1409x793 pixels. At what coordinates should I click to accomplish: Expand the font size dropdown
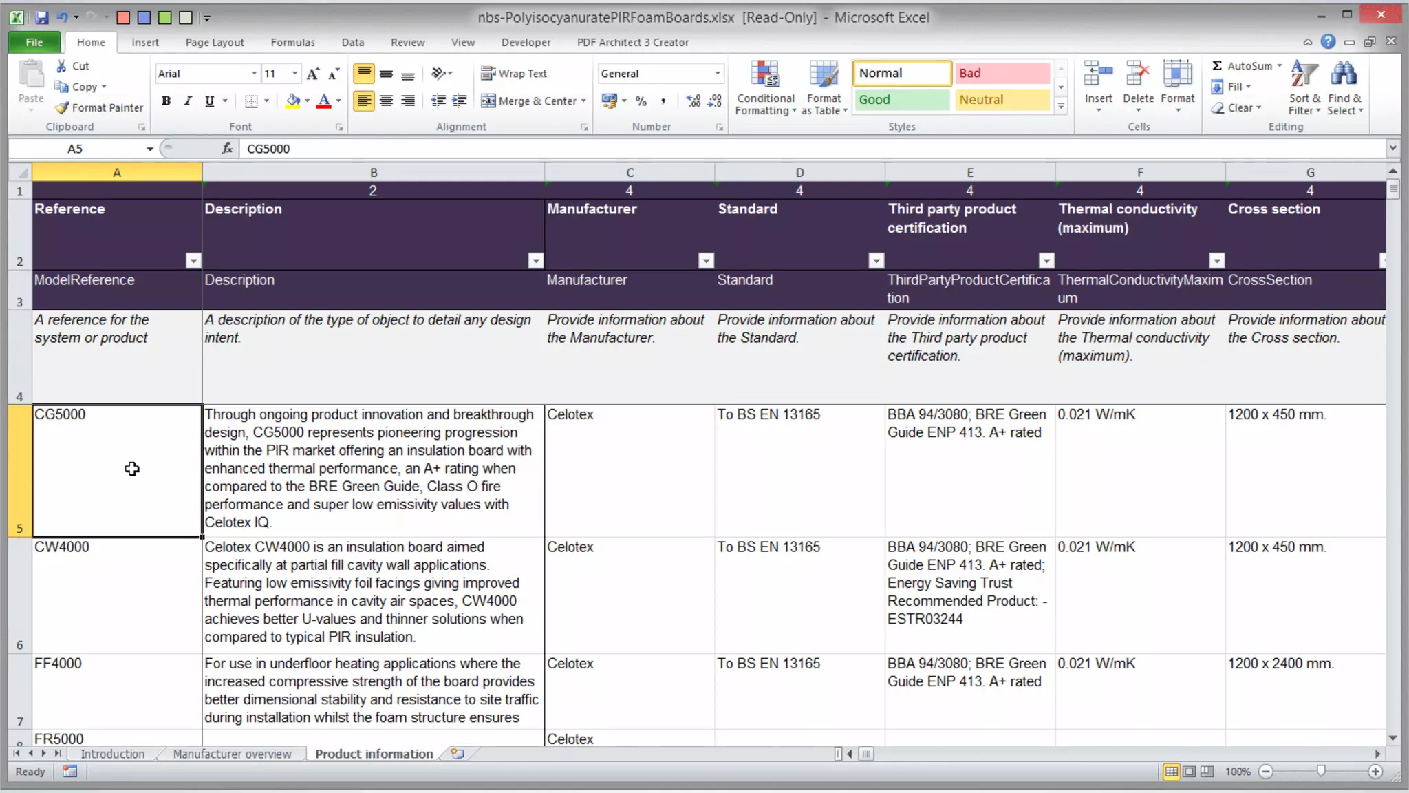coord(294,74)
